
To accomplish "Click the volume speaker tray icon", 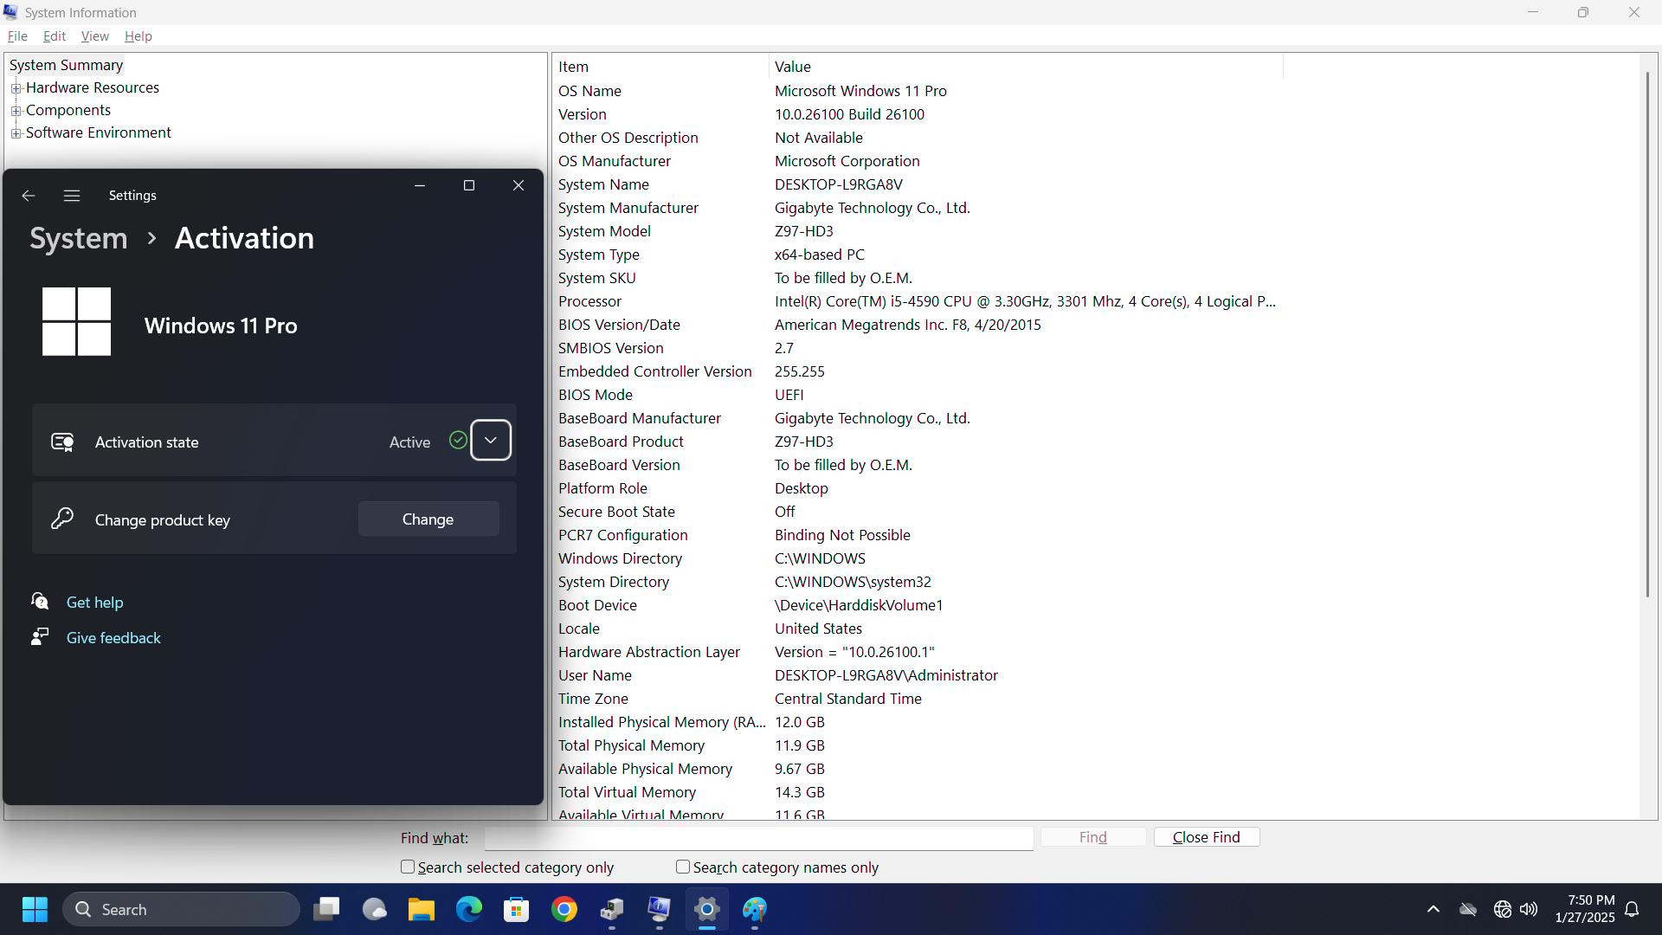I will 1529,909.
